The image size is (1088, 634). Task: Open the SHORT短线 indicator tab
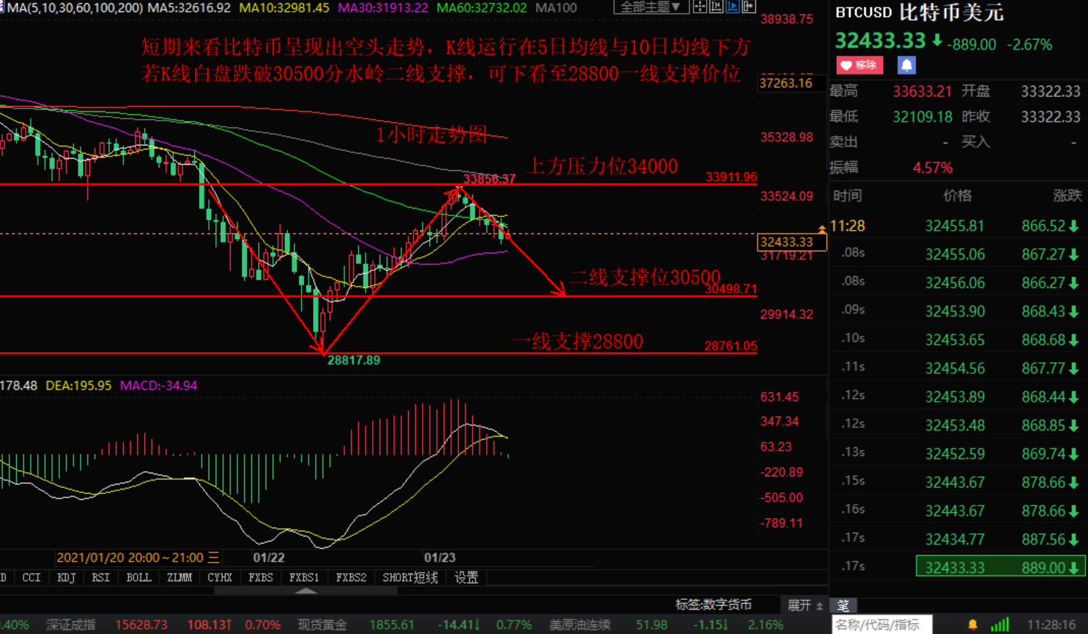[x=410, y=578]
